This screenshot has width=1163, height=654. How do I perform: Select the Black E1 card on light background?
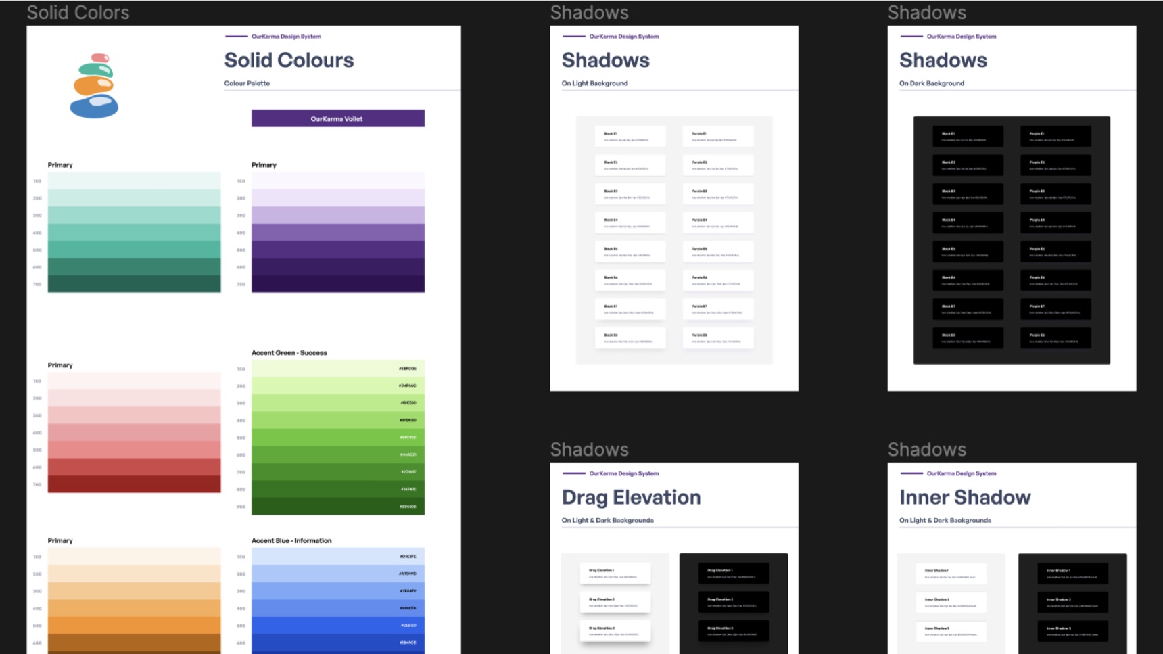click(x=630, y=137)
